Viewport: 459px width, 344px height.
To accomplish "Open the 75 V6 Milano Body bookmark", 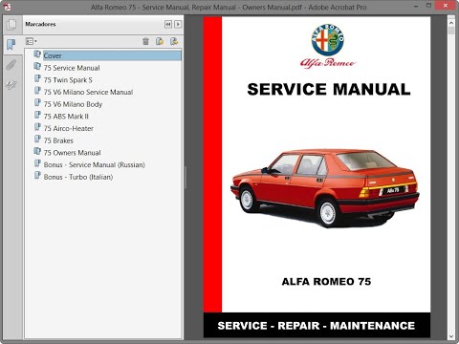I will point(73,104).
